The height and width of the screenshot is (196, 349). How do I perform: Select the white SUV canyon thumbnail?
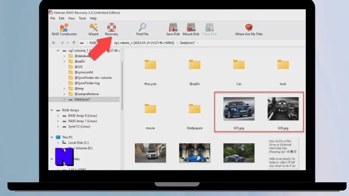150,153
